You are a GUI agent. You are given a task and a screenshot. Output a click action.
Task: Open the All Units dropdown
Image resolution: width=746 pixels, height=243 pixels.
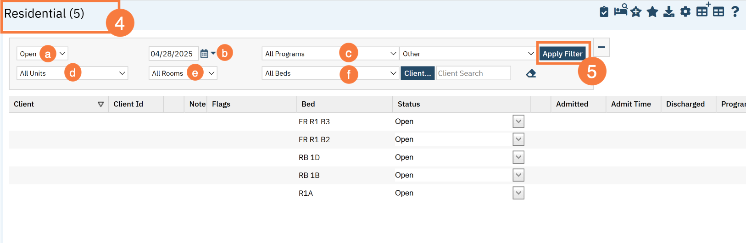coord(72,73)
